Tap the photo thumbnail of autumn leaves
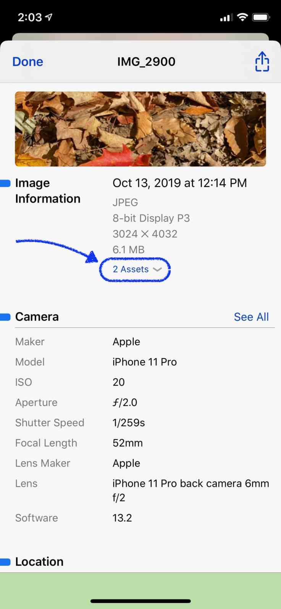This screenshot has height=609, width=281. (140, 128)
